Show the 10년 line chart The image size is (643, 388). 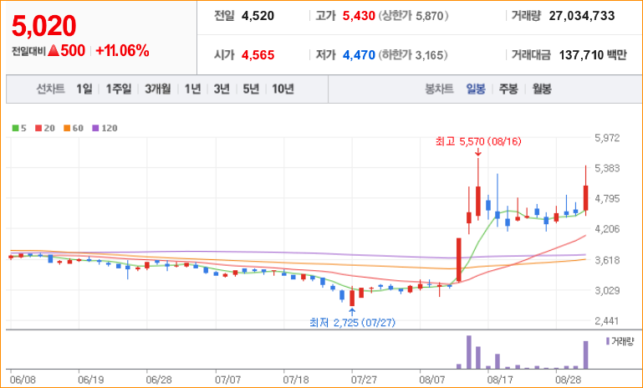[x=283, y=89]
